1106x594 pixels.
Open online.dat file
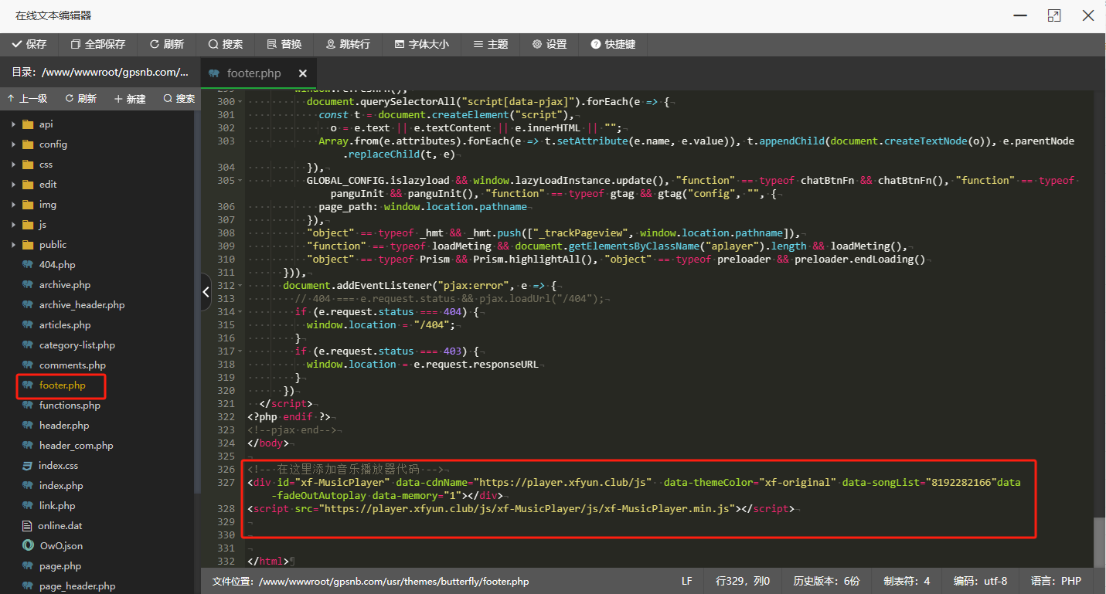click(x=60, y=526)
